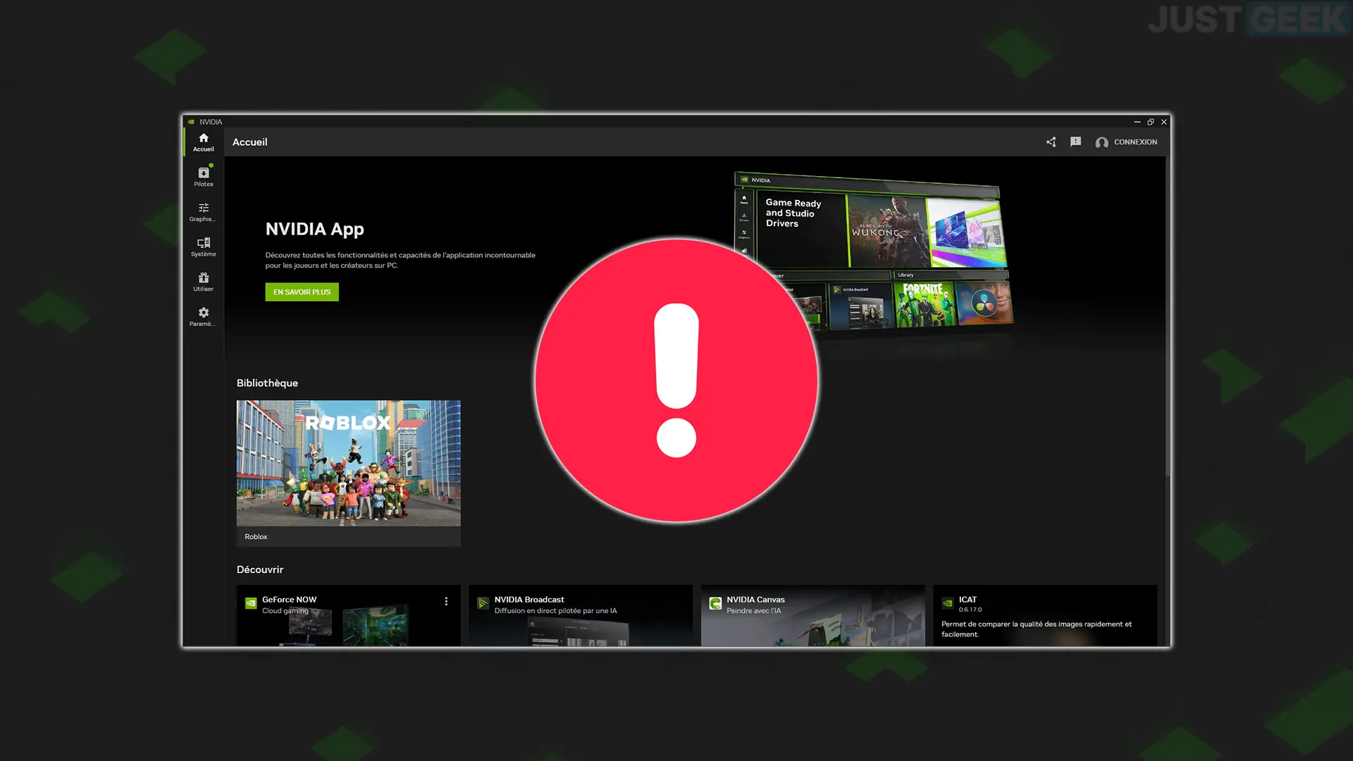1353x761 pixels.
Task: Click the notifications icon in the top bar
Action: (x=1075, y=141)
